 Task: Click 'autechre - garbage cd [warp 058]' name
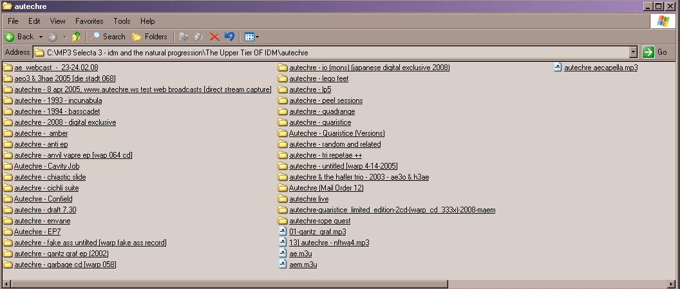click(x=65, y=265)
